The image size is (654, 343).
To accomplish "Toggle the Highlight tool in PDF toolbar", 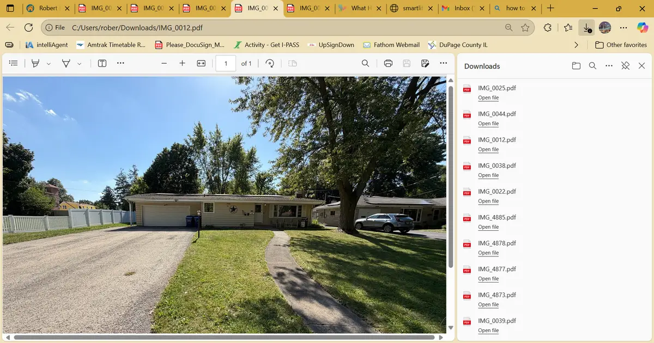I will [35, 64].
